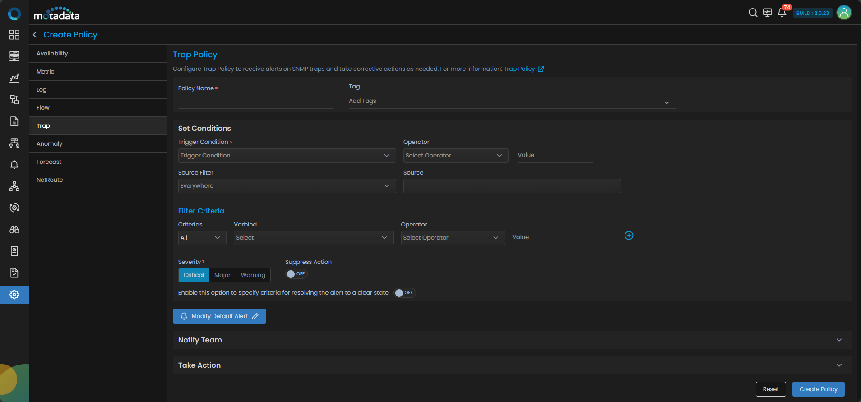
Task: Open the notifications bell with 74 badge
Action: (782, 13)
